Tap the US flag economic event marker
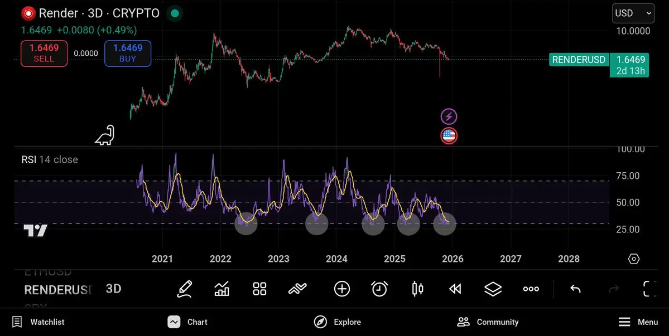 coord(449,136)
